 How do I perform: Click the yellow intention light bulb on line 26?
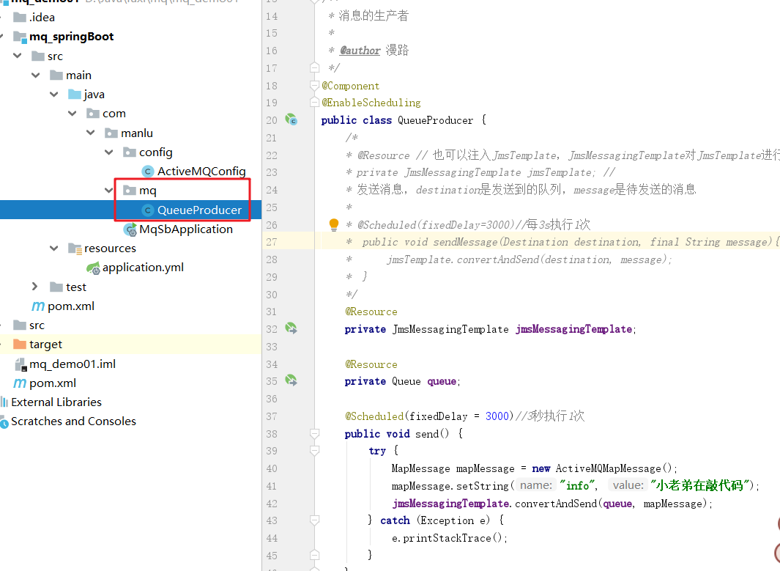(x=334, y=224)
